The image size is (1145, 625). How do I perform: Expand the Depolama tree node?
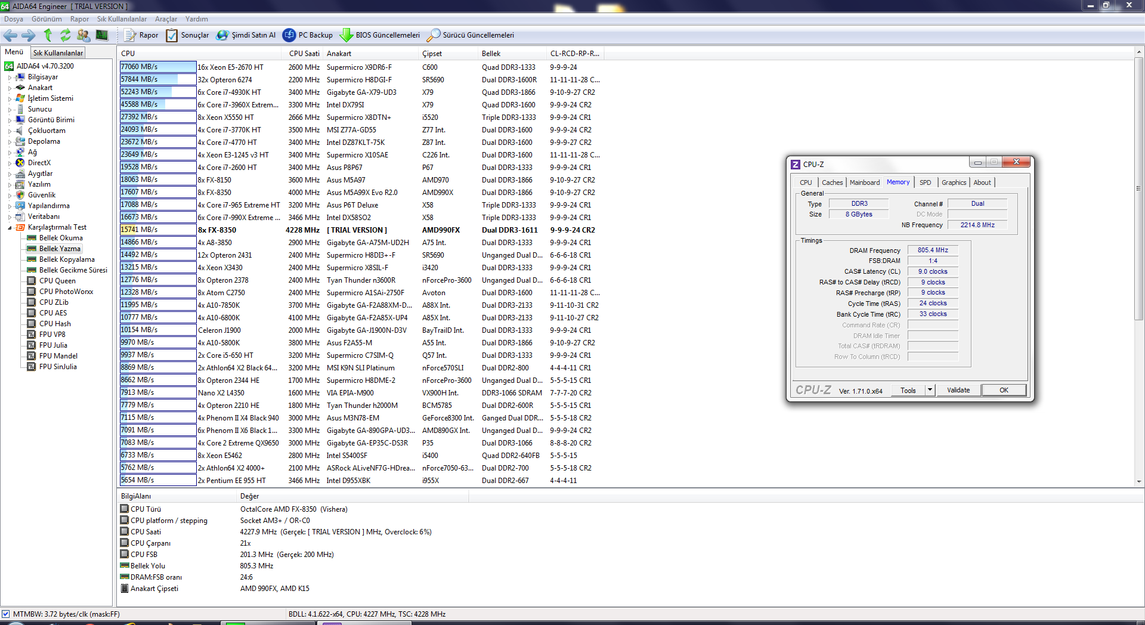point(10,142)
